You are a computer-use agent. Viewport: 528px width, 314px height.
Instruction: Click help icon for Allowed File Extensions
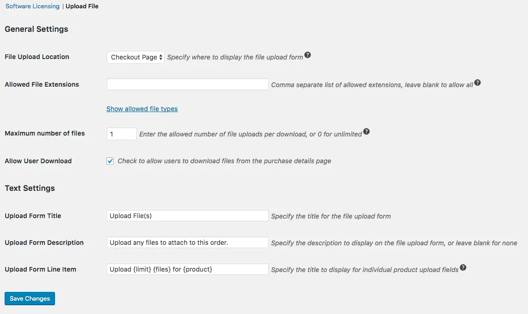(478, 83)
